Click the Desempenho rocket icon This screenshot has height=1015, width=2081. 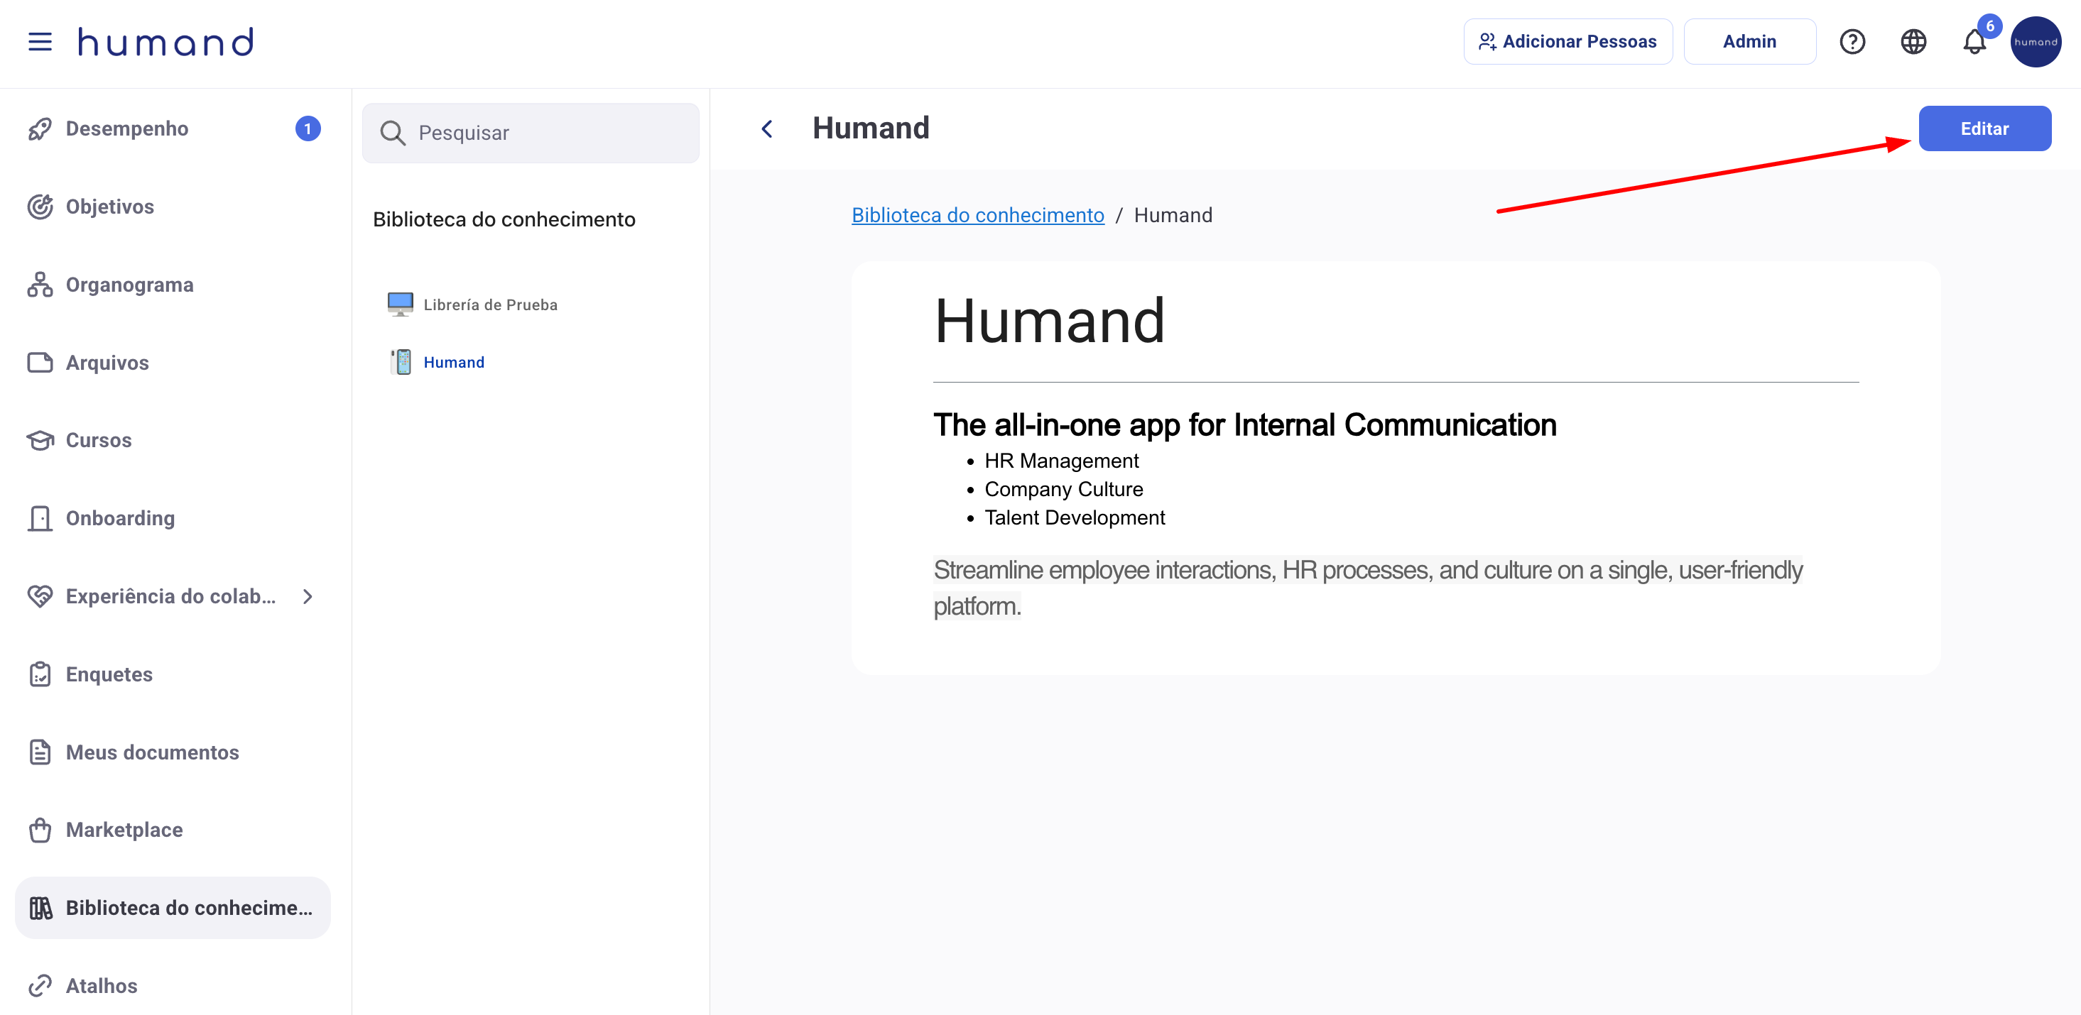40,128
